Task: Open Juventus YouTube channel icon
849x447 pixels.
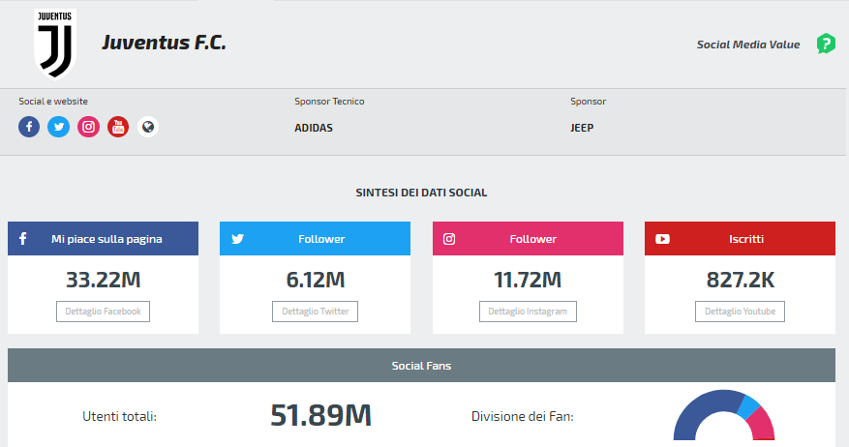Action: pyautogui.click(x=118, y=127)
